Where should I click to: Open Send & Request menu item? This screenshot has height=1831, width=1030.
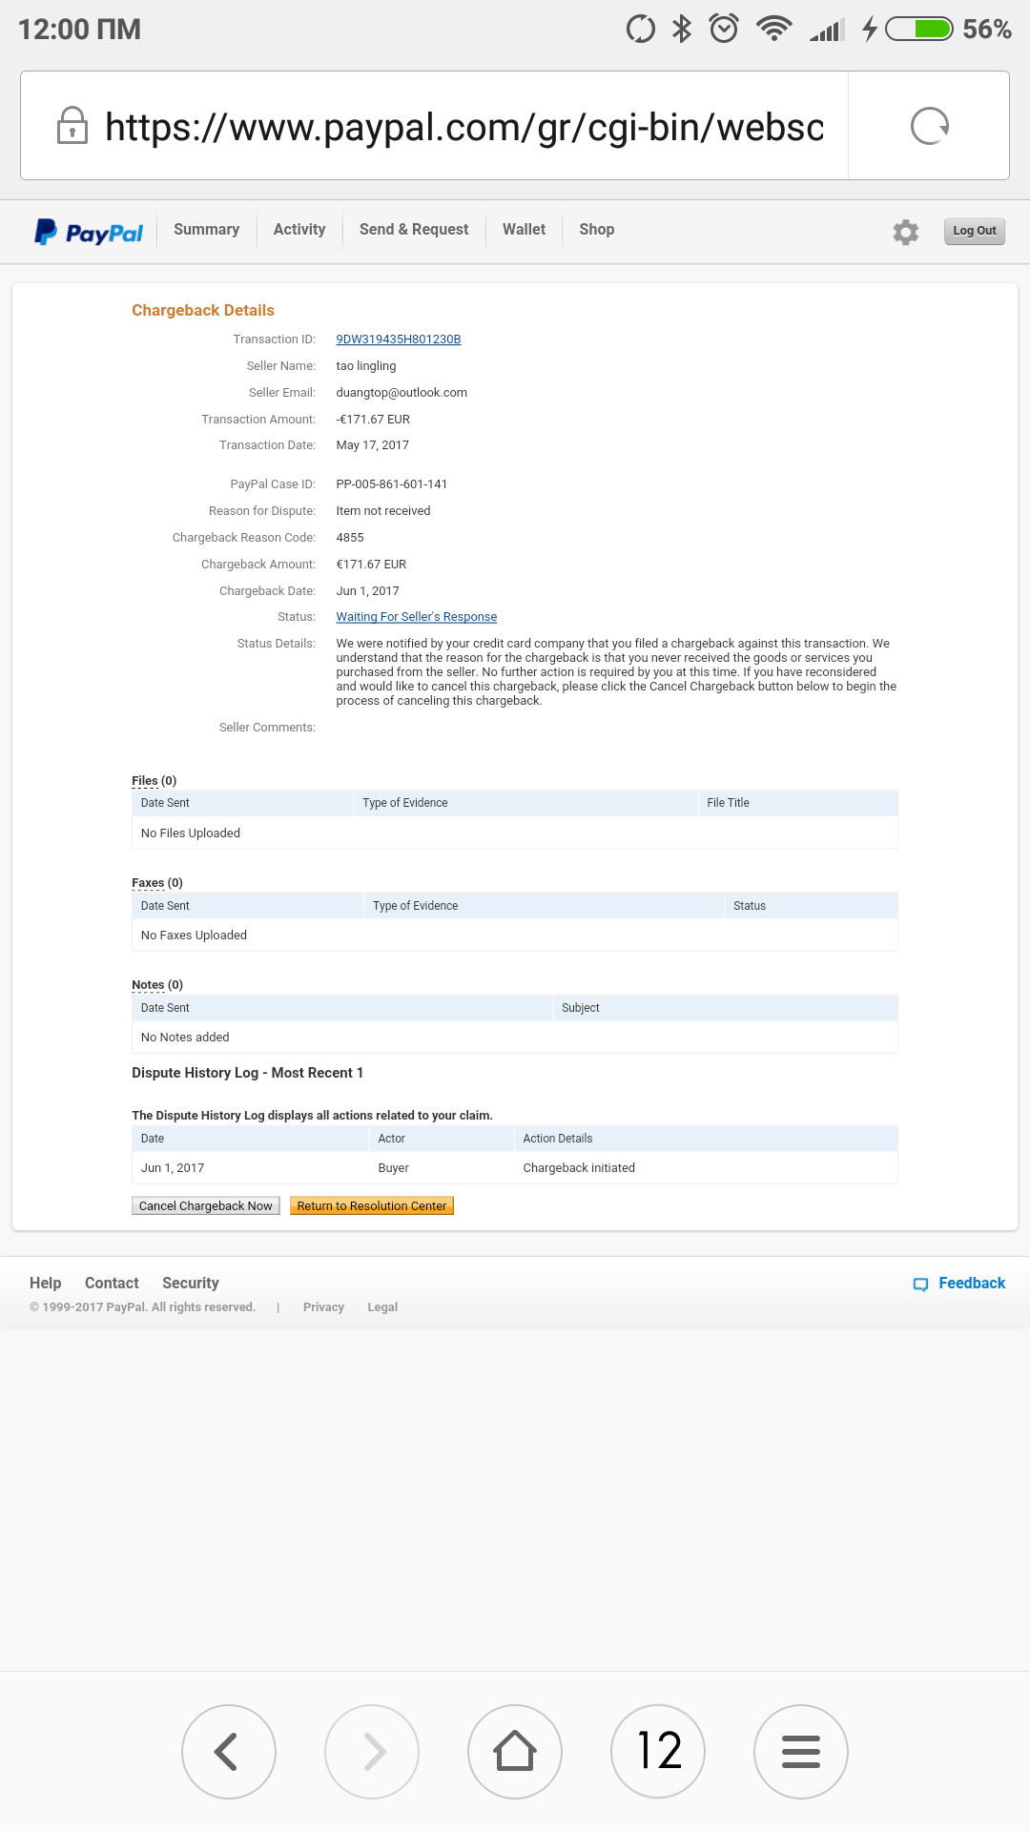pyautogui.click(x=414, y=230)
